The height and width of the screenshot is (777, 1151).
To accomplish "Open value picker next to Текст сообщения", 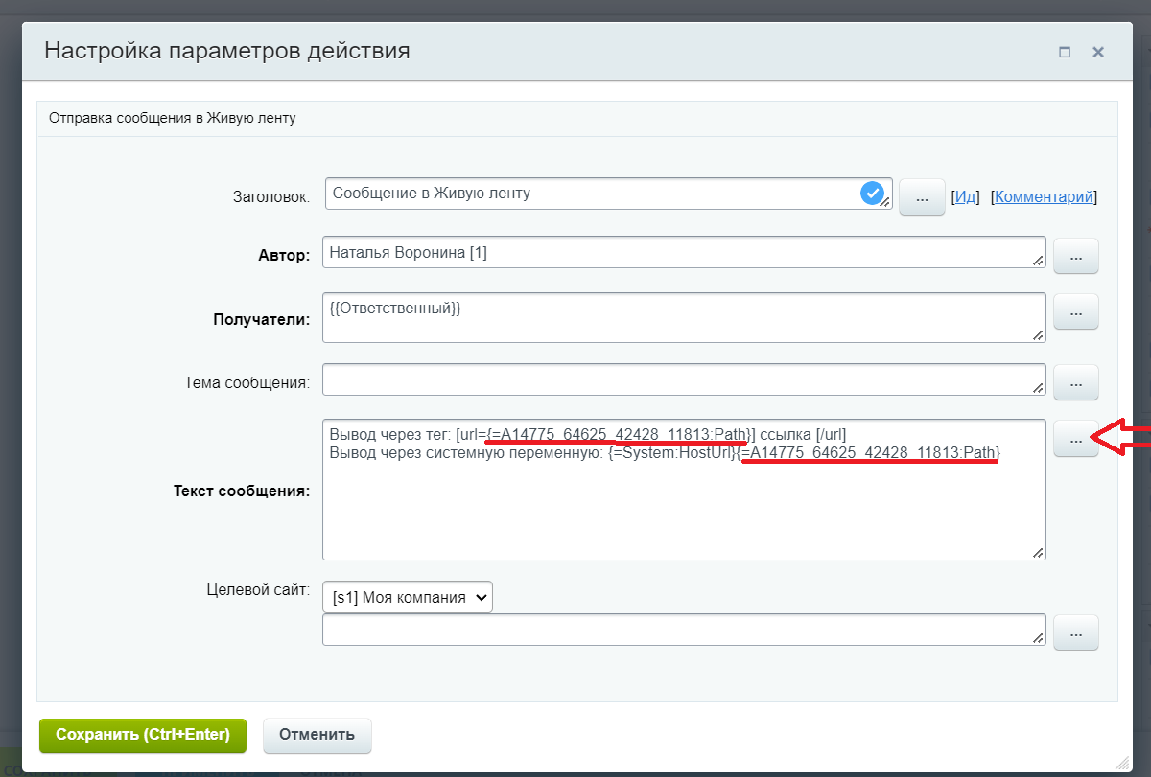I will point(1075,440).
